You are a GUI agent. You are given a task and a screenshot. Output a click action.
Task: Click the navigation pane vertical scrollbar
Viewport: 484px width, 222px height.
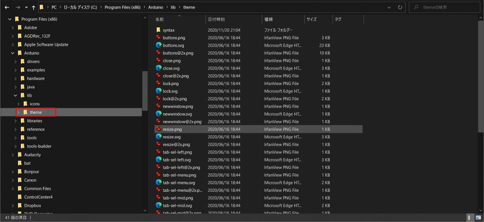(145, 91)
